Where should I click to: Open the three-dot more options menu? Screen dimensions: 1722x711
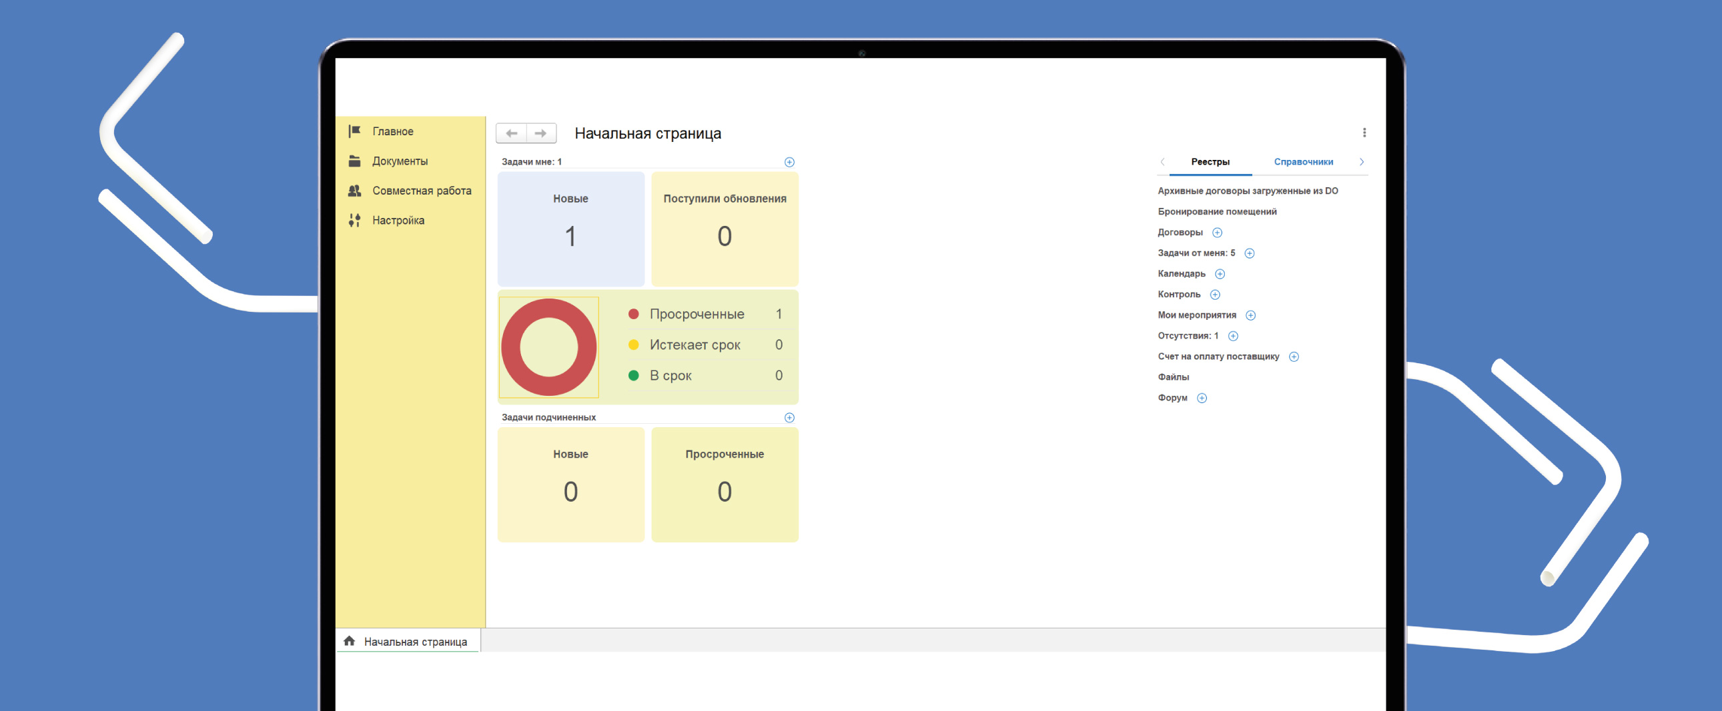click(1364, 133)
